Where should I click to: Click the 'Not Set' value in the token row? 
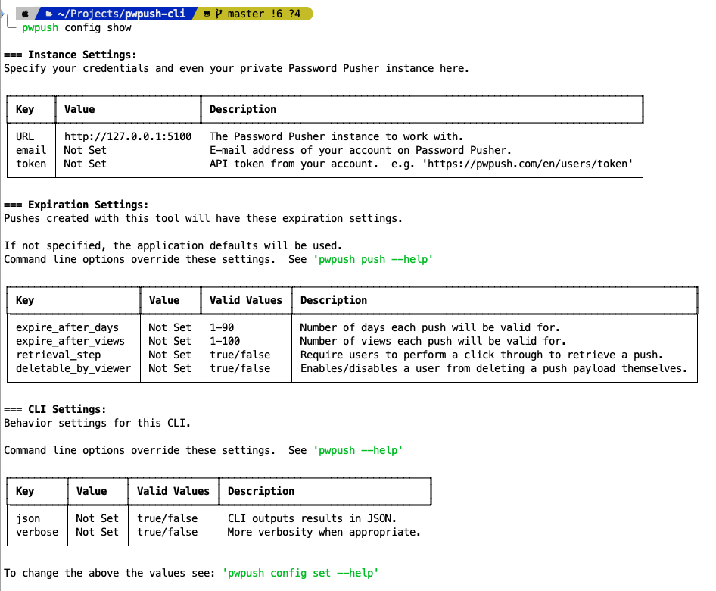86,164
